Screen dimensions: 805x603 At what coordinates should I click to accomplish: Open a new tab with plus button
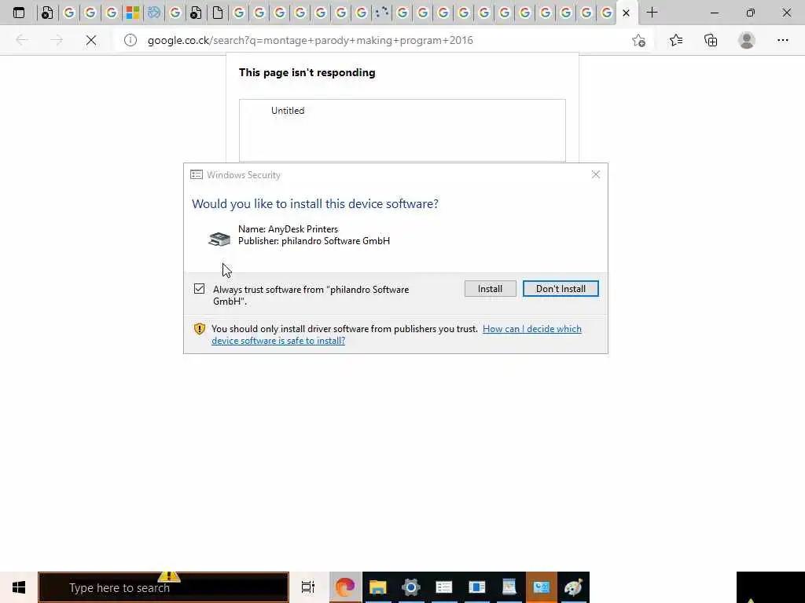[652, 13]
